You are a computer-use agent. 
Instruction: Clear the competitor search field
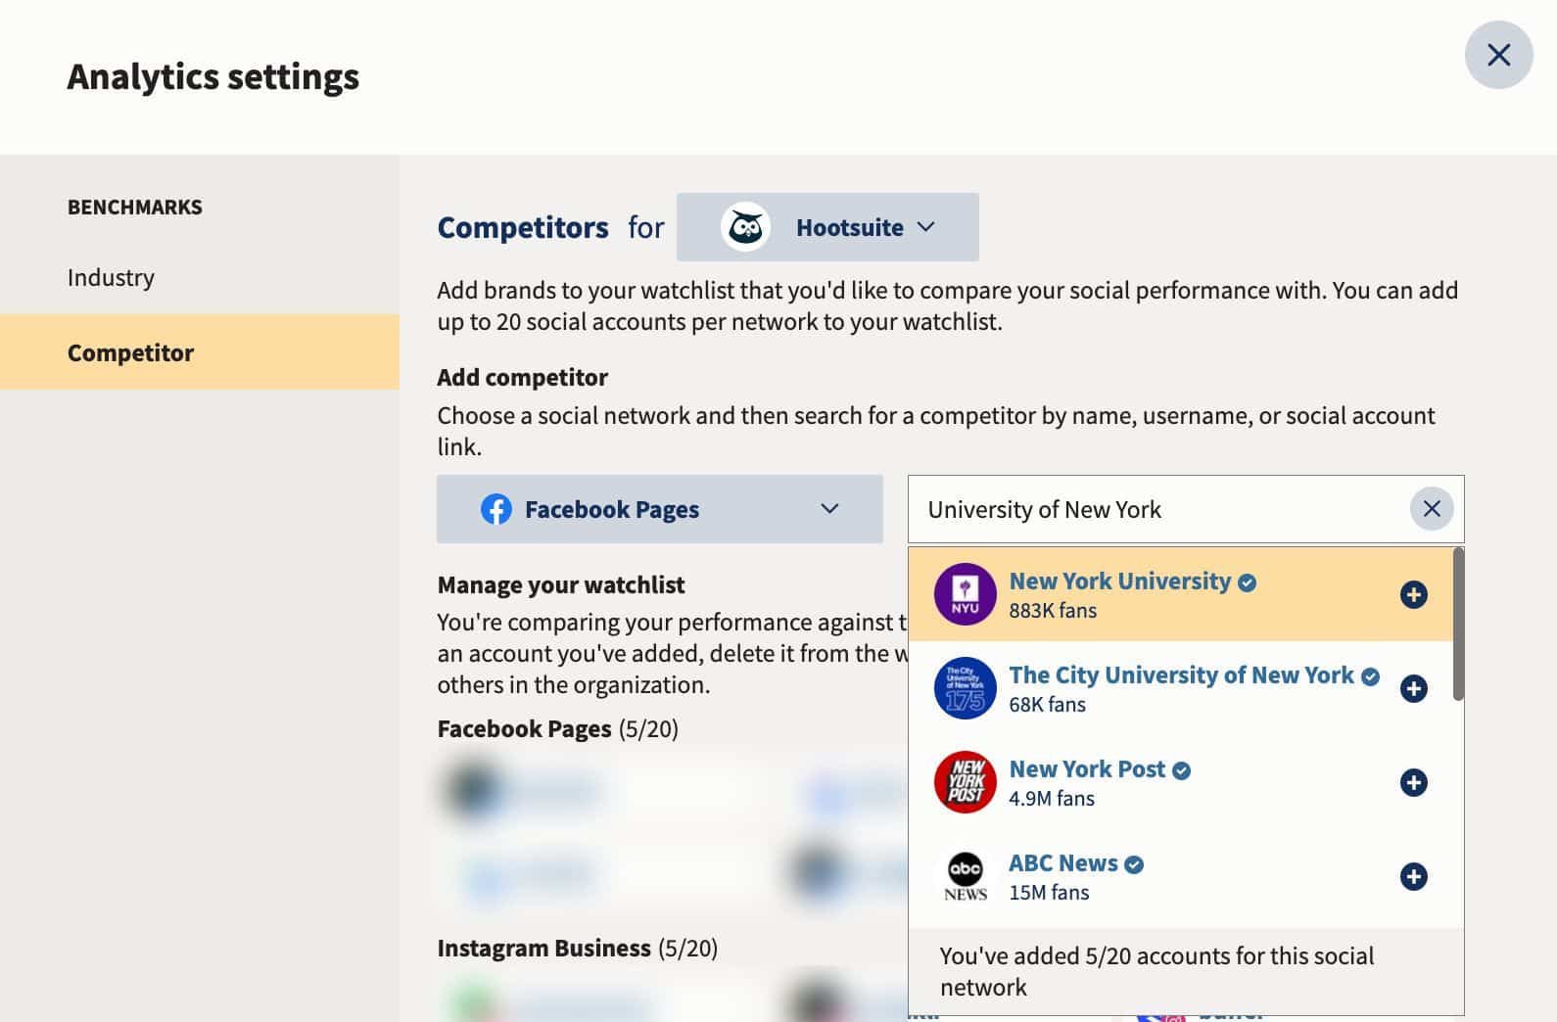coord(1431,509)
